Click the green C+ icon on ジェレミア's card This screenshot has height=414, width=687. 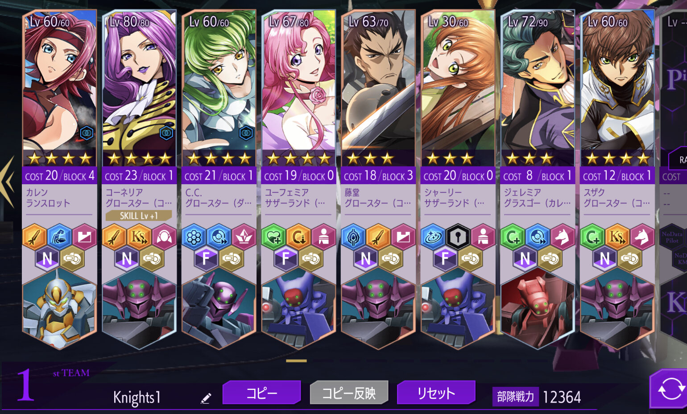pyautogui.click(x=512, y=236)
